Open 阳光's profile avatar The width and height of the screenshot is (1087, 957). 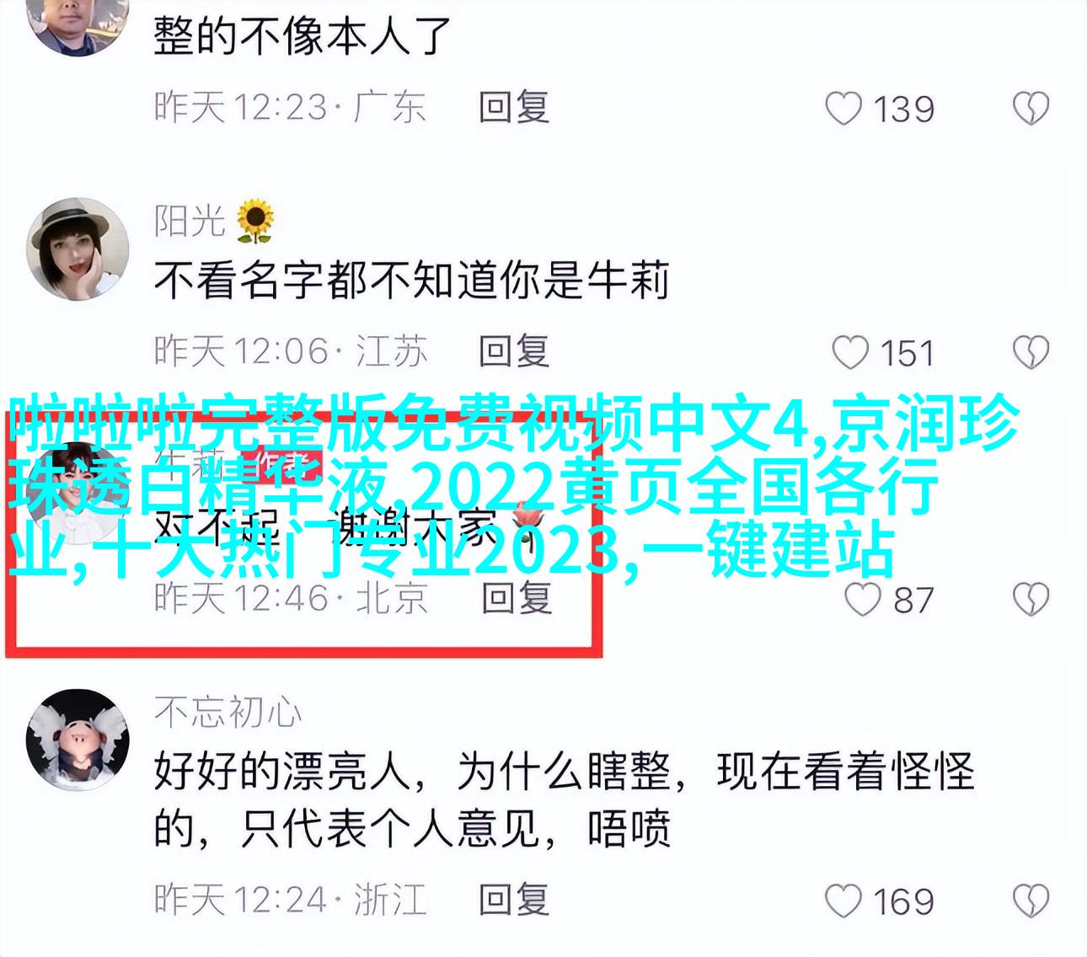[x=78, y=249]
